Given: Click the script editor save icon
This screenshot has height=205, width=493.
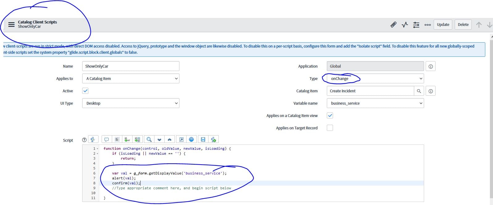Looking at the screenshot, I should tap(203, 140).
